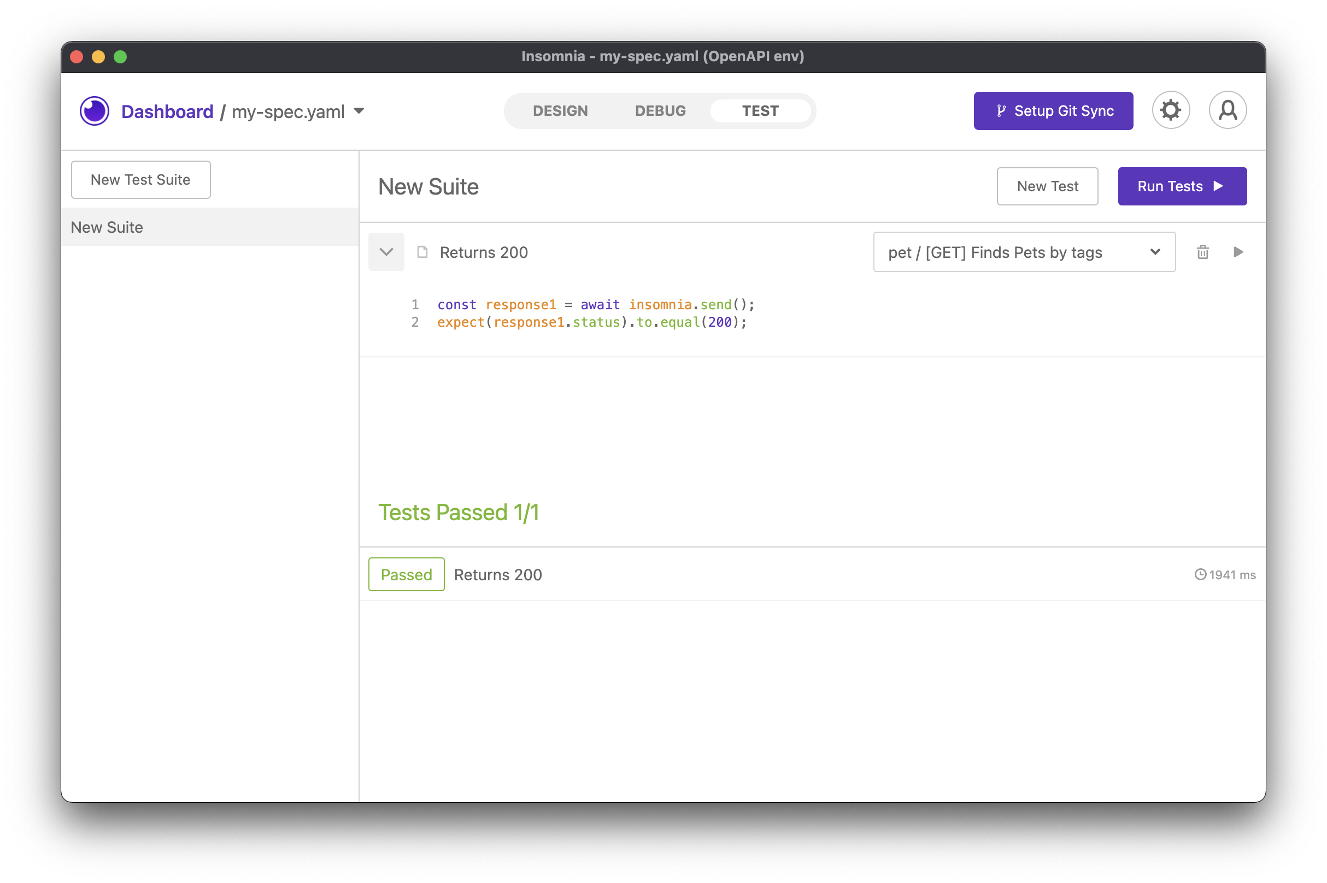
Task: Switch to the DEBUG tab
Action: click(660, 111)
